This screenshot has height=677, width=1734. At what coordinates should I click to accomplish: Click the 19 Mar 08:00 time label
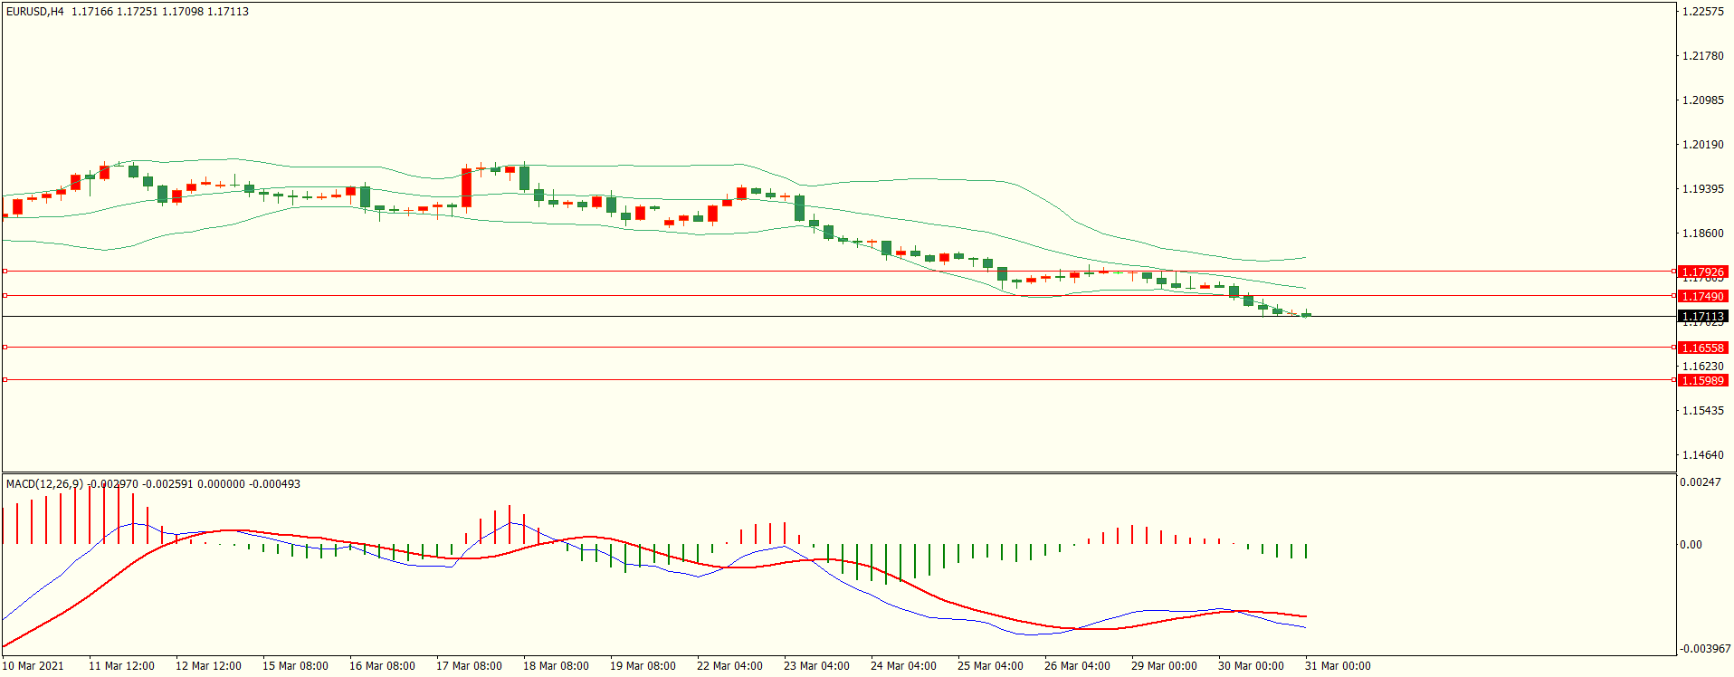click(643, 666)
